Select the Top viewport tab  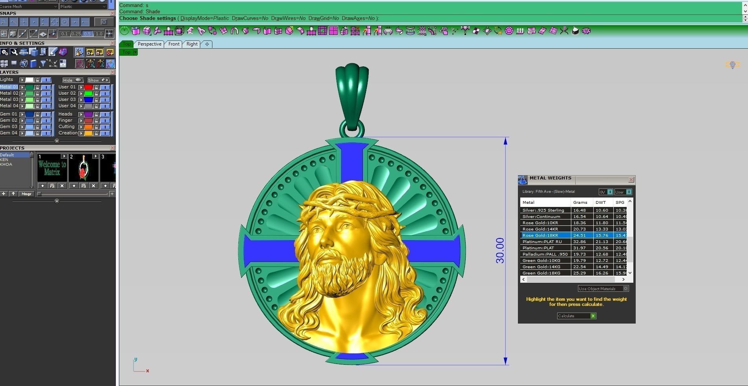pyautogui.click(x=126, y=44)
